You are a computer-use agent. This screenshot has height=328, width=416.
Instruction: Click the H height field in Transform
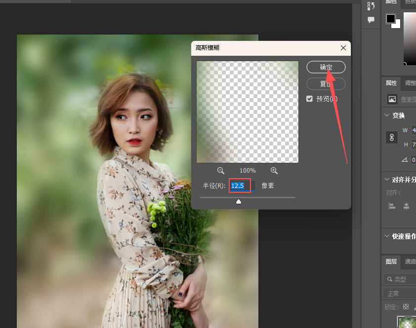[x=414, y=145]
